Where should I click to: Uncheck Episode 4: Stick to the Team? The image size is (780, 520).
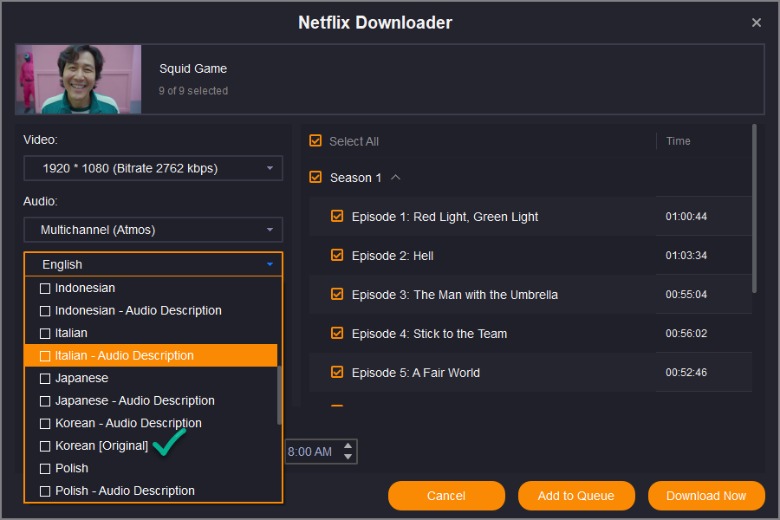[x=337, y=333]
